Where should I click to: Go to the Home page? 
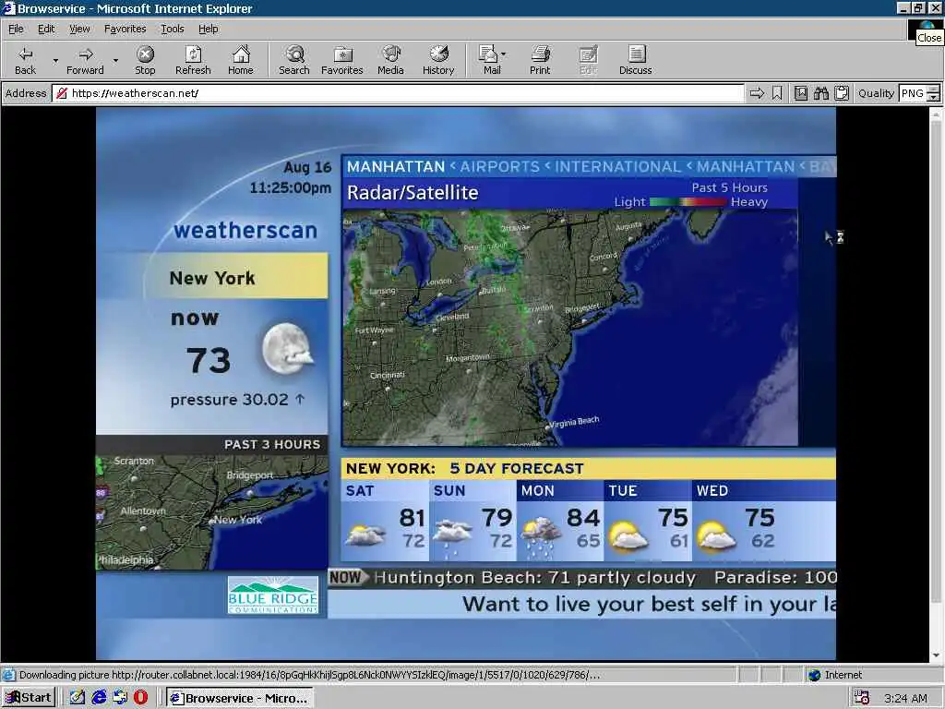click(241, 61)
